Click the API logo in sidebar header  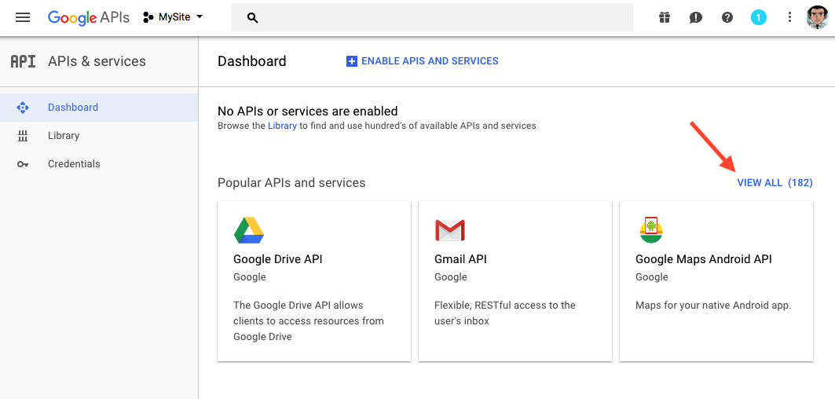(23, 61)
